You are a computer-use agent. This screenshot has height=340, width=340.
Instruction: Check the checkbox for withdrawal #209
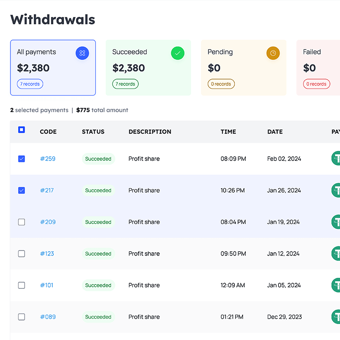[x=21, y=222]
